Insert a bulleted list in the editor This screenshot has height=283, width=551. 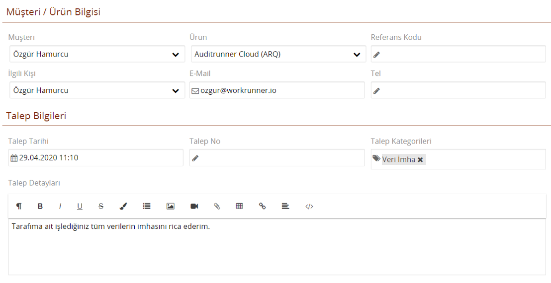147,206
